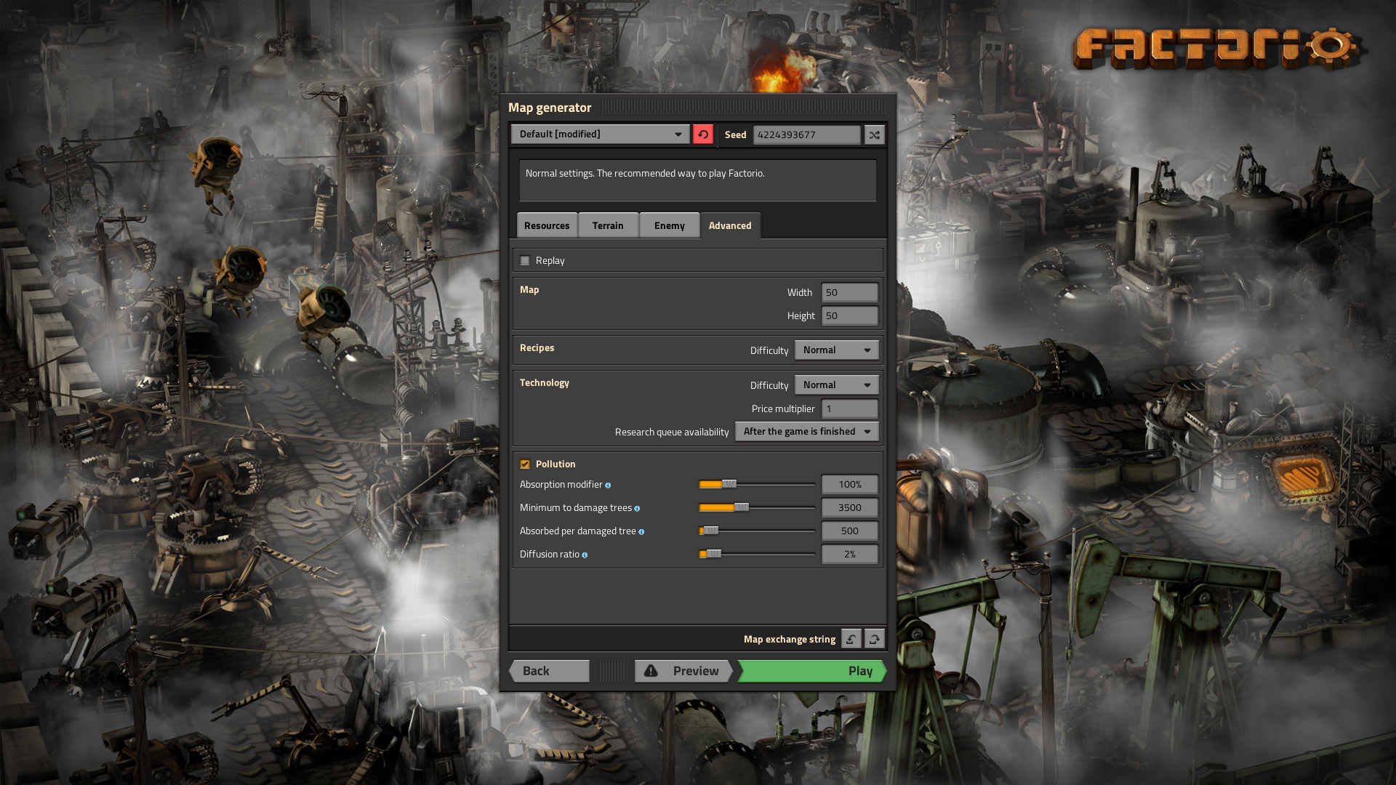
Task: Click the info icon beside Absorption modifier
Action: [609, 485]
